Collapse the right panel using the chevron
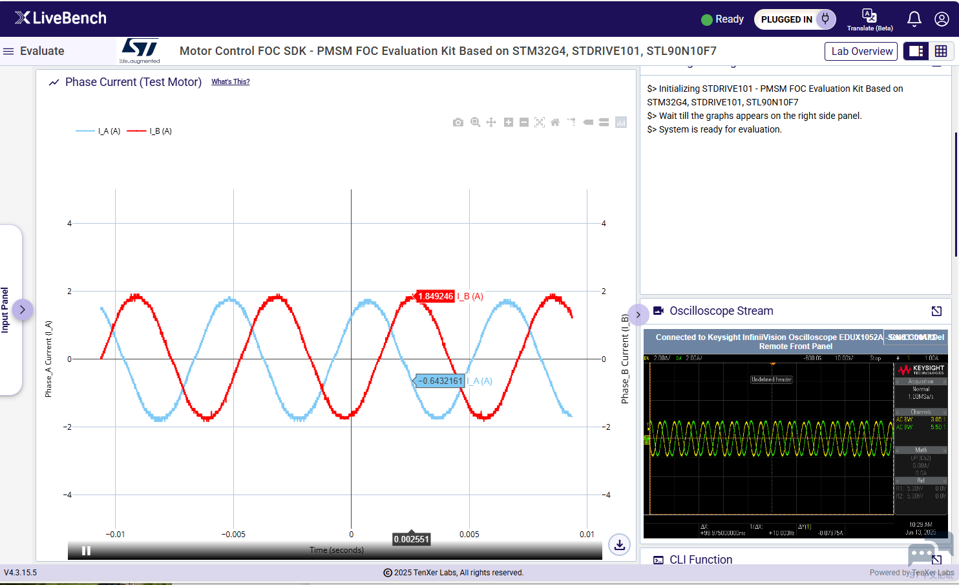 pyautogui.click(x=638, y=315)
